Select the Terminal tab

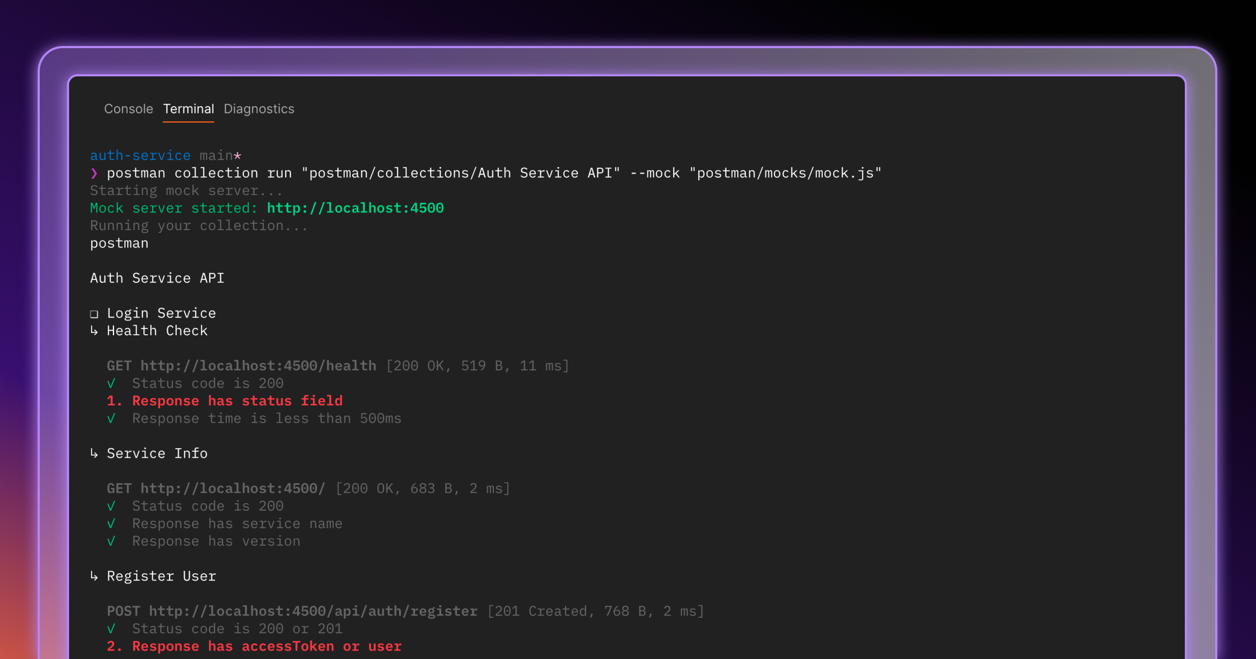coord(188,109)
